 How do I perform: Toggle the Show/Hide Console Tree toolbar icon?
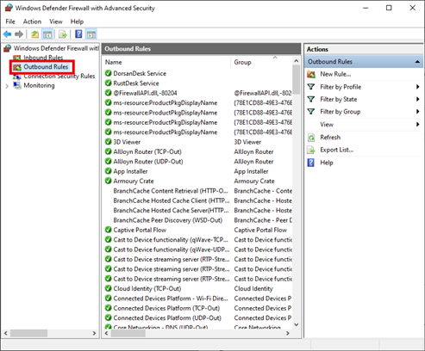click(47, 34)
